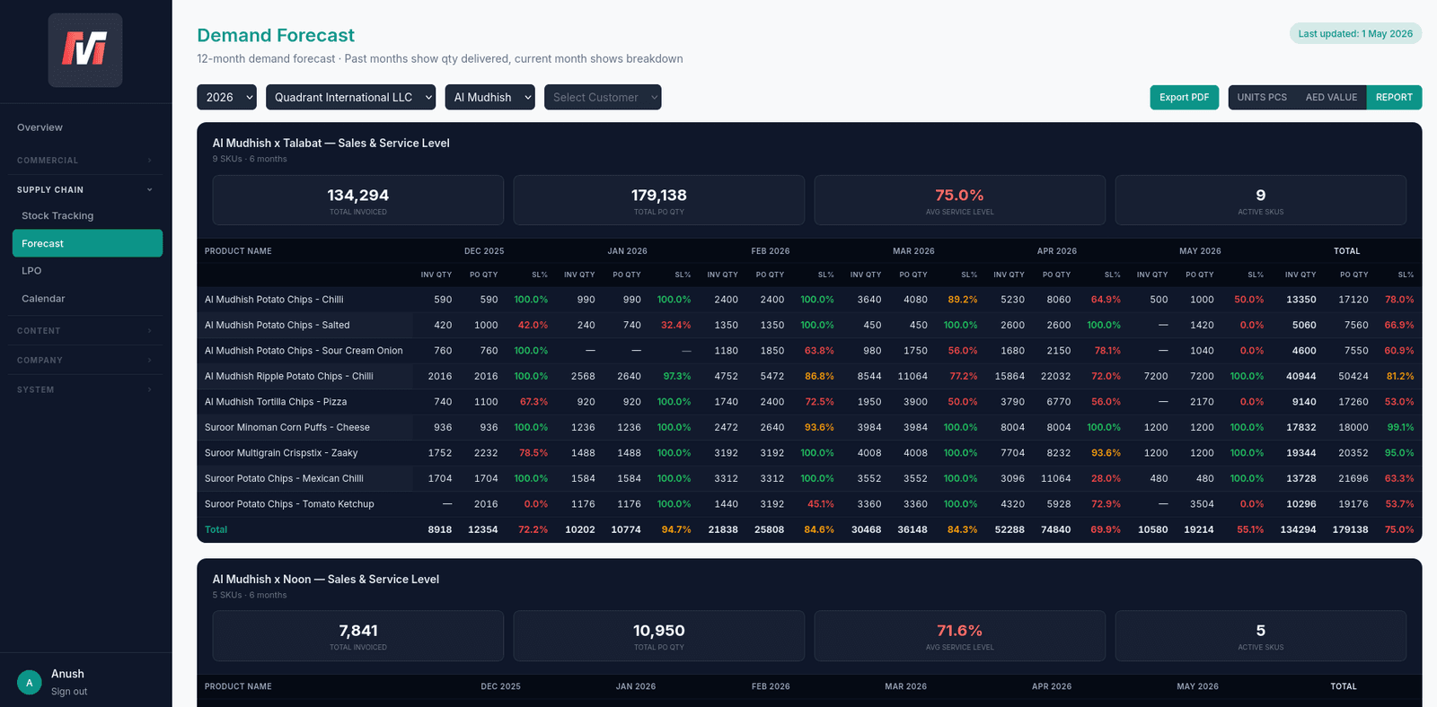Click the green Total row label
The height and width of the screenshot is (707, 1437).
point(216,529)
